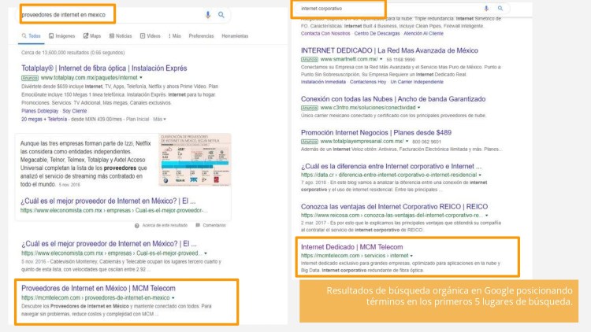
Task: Select the Videos tab
Action: click(x=150, y=36)
